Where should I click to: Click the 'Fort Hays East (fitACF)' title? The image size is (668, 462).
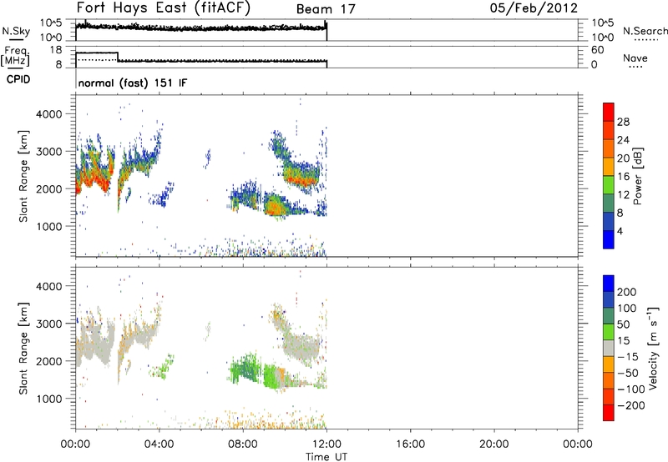pos(164,8)
